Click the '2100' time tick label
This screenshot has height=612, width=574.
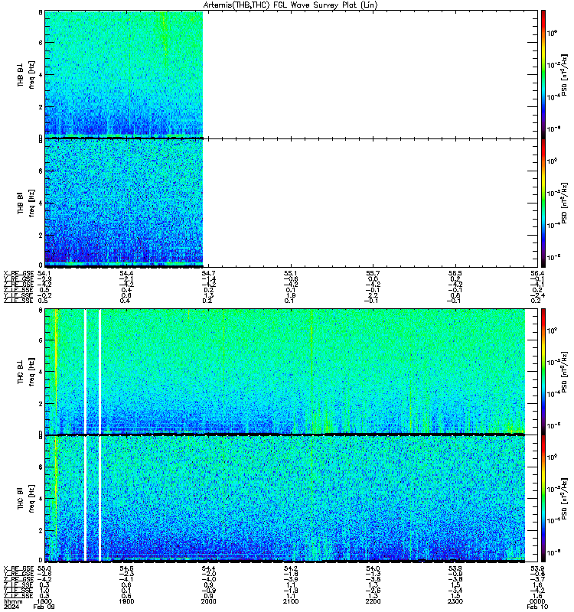click(291, 601)
